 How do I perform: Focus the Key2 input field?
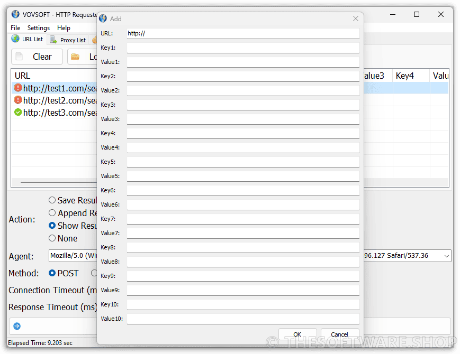coord(243,76)
